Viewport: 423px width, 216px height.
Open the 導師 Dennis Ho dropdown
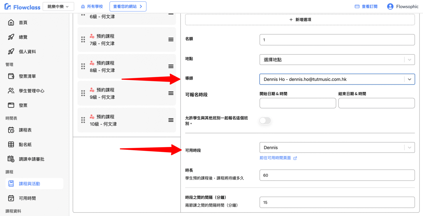409,79
